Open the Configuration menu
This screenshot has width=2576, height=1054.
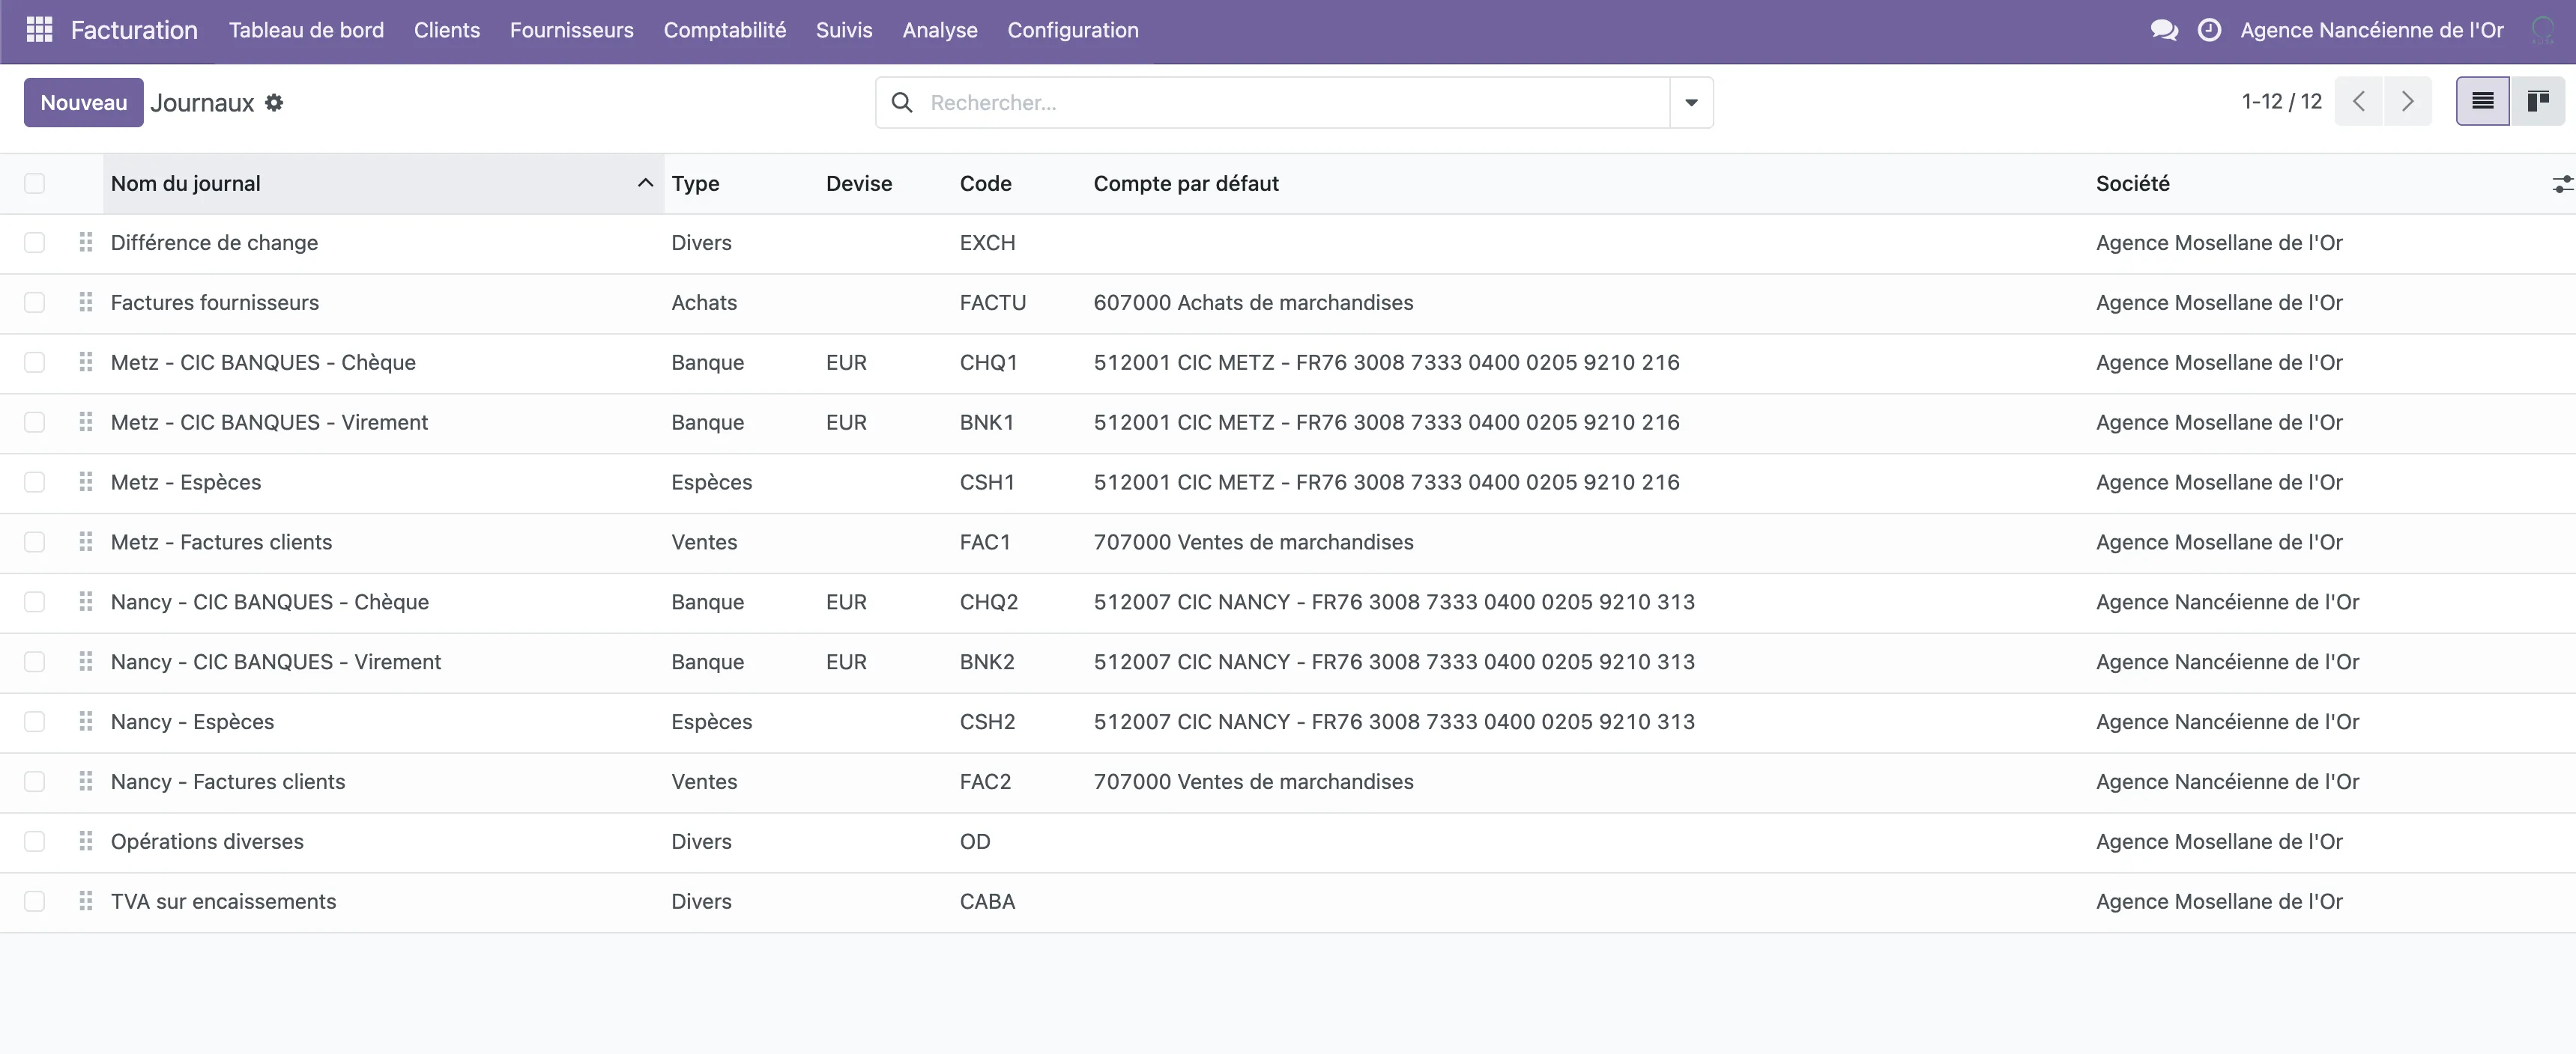click(x=1072, y=30)
